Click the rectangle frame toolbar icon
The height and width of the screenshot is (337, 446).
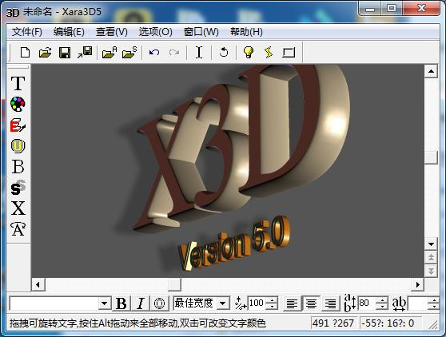point(289,53)
